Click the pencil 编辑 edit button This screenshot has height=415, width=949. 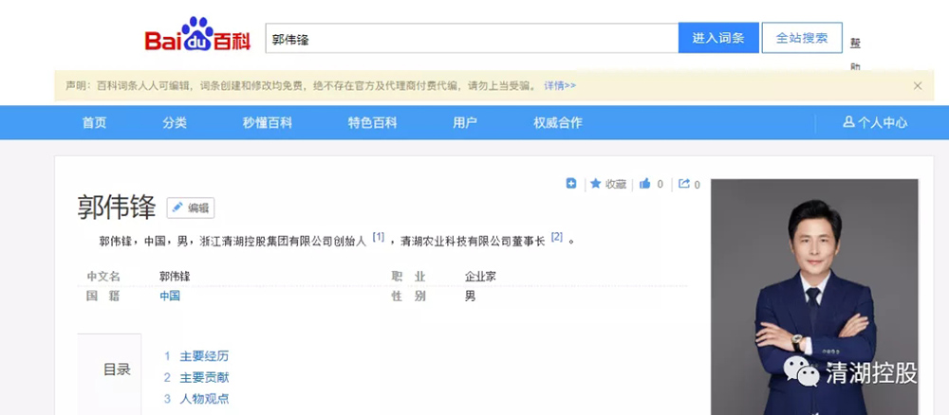pyautogui.click(x=191, y=208)
